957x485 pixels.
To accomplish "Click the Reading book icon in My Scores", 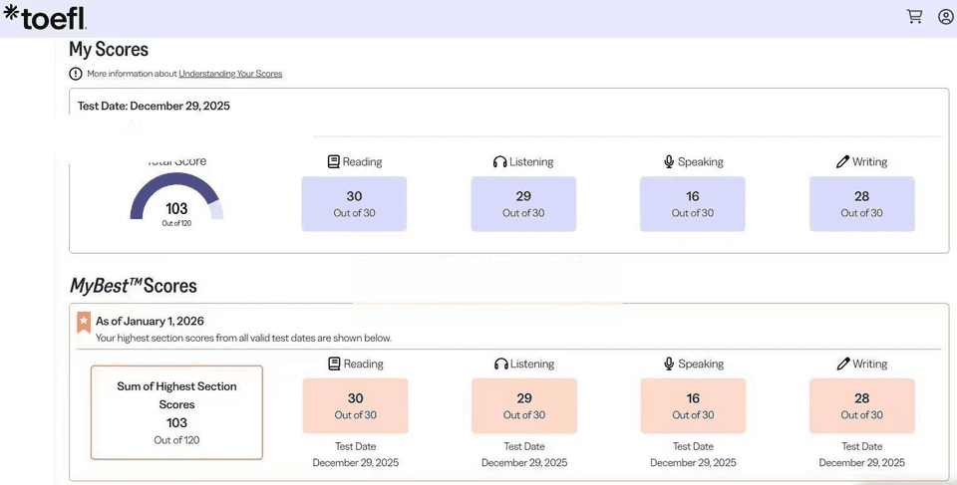I will (x=334, y=161).
